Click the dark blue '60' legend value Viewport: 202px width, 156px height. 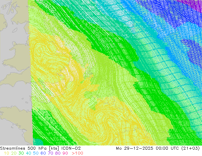click(43, 153)
